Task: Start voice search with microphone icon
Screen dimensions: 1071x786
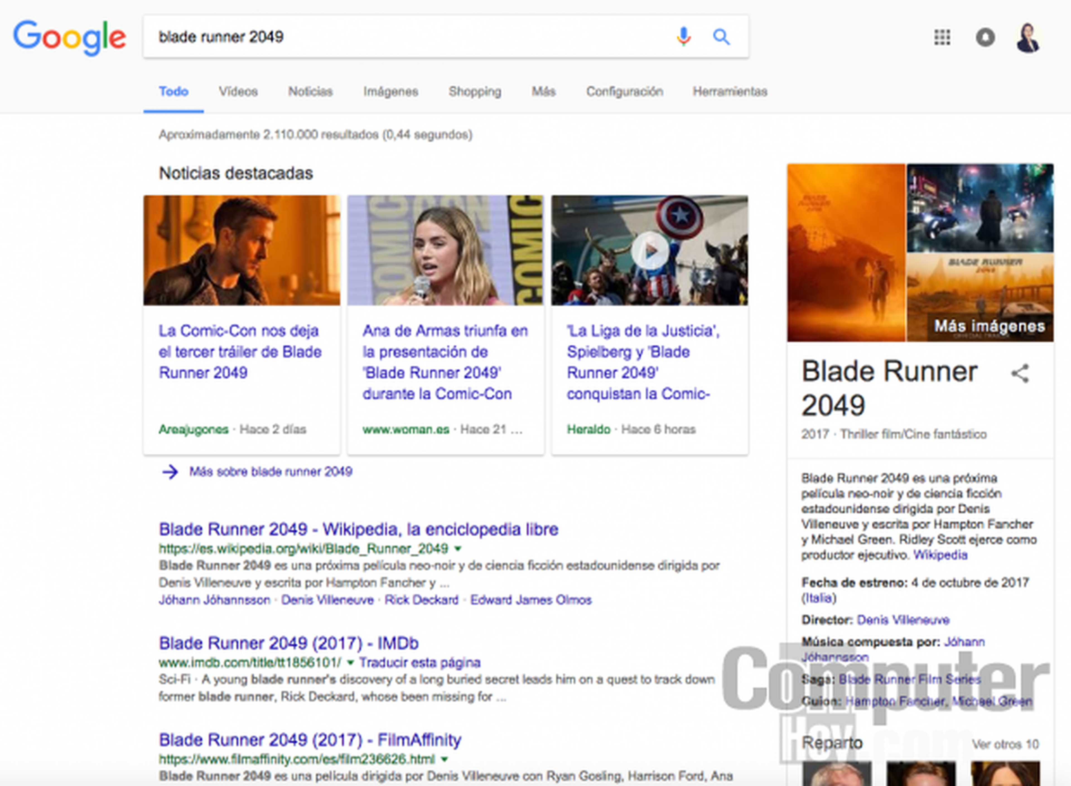Action: [x=684, y=37]
